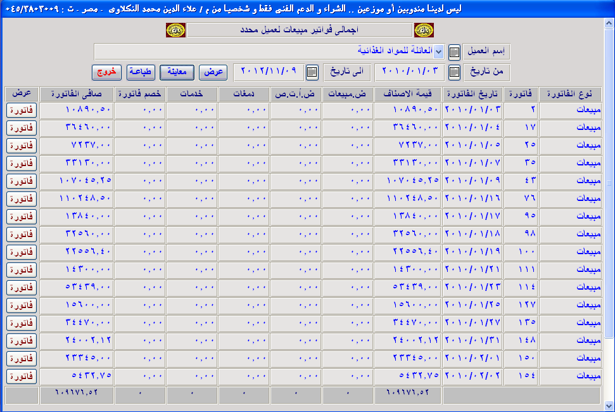Image resolution: width=615 pixels, height=412 pixels.
Task: Click the emblem logo left of the title
Action: tap(175, 30)
